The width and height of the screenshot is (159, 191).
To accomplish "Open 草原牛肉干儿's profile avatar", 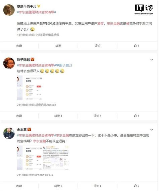I will coord(9,10).
